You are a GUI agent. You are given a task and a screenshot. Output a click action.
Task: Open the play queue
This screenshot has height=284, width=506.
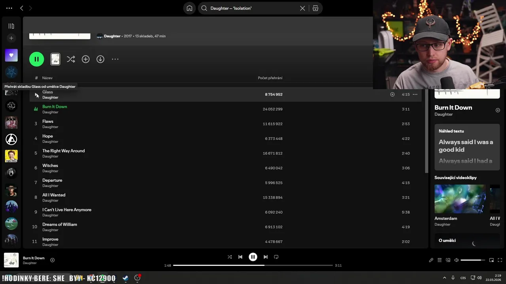440,260
